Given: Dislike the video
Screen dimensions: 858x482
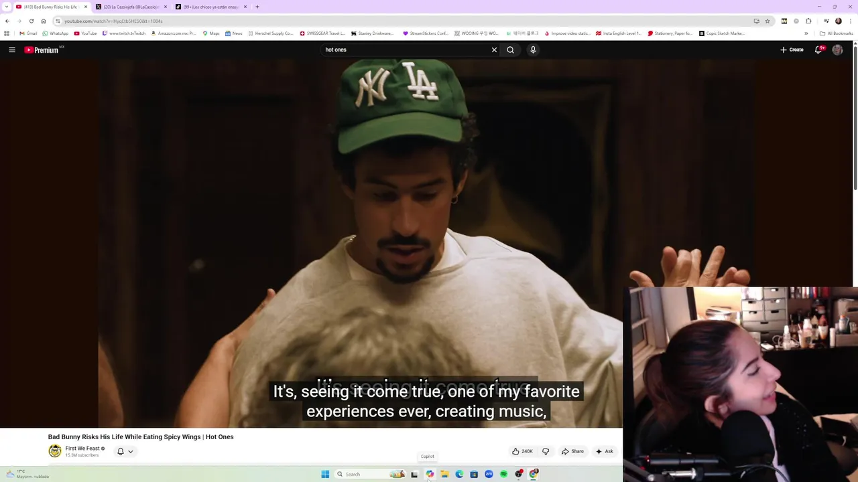Looking at the screenshot, I should tap(546, 451).
